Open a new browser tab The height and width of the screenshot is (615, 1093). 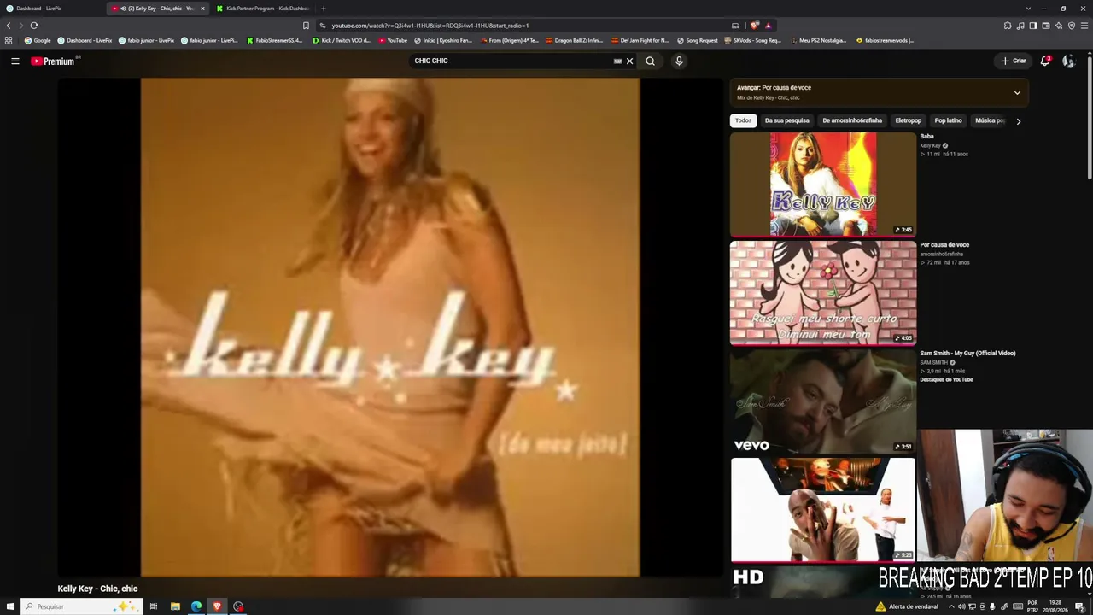coord(323,9)
